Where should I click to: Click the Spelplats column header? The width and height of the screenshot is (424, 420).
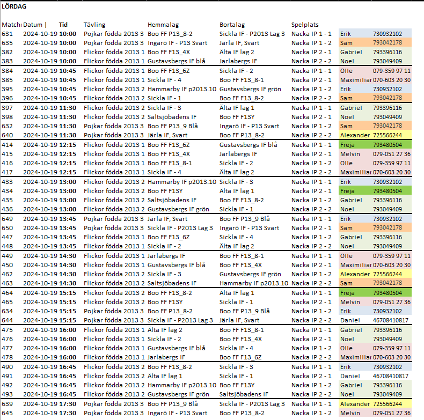[x=305, y=25]
